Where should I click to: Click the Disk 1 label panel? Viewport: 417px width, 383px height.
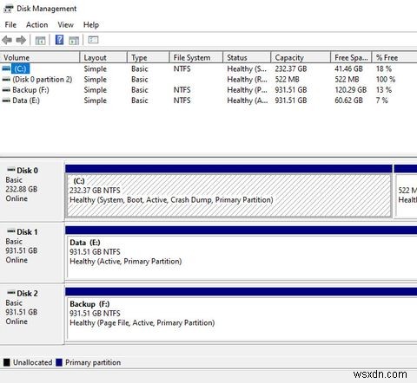point(32,252)
